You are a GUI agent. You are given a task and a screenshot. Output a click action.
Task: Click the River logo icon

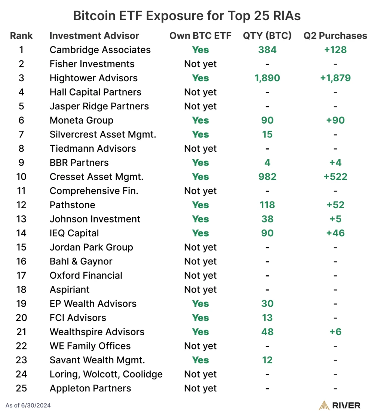(x=324, y=405)
